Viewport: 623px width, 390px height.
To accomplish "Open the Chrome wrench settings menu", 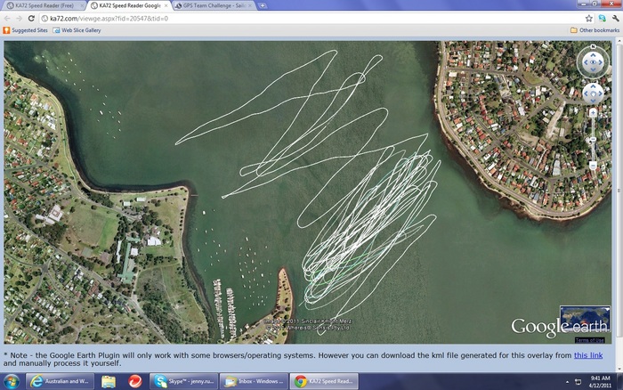I will 612,18.
